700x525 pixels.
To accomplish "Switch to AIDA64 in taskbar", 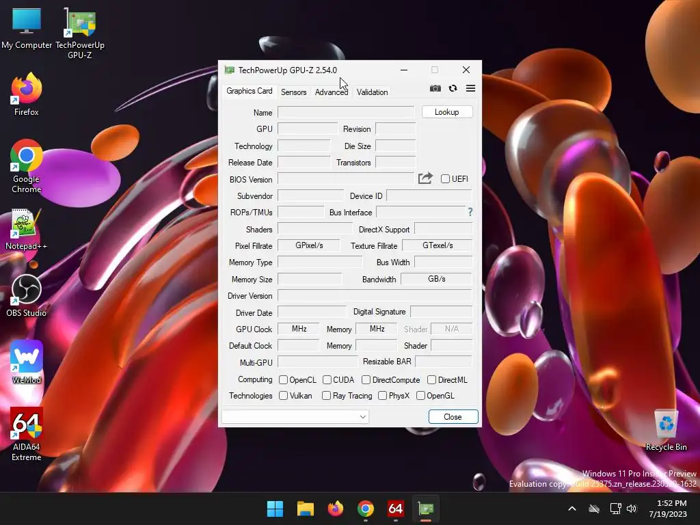I will 396,509.
